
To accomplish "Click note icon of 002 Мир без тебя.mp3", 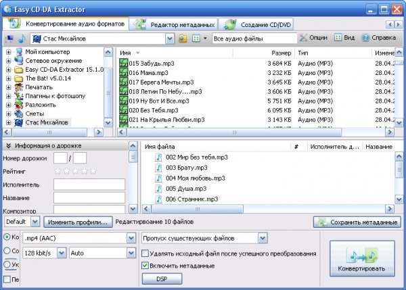I will coord(158,158).
